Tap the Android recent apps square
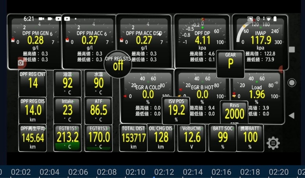This screenshot has height=178, width=305. (x=292, y=49)
